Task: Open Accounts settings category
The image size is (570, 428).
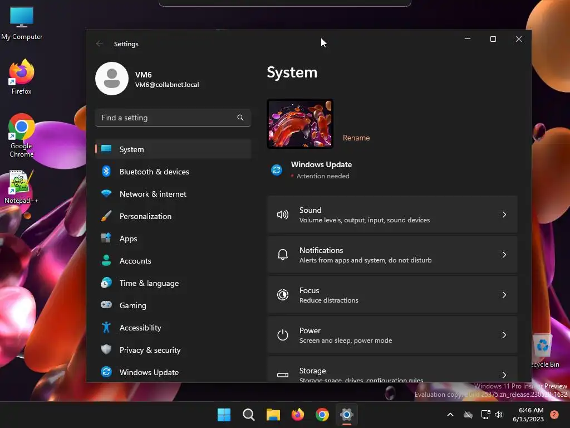Action: point(173,261)
